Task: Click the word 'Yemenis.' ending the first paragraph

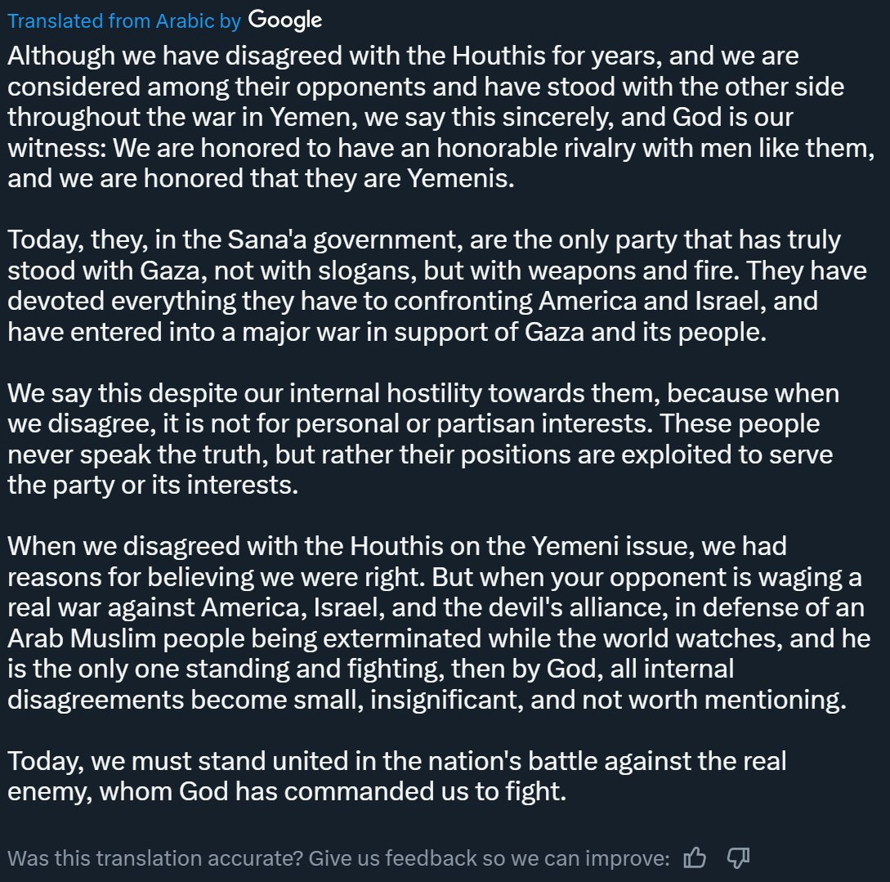Action: point(461,178)
